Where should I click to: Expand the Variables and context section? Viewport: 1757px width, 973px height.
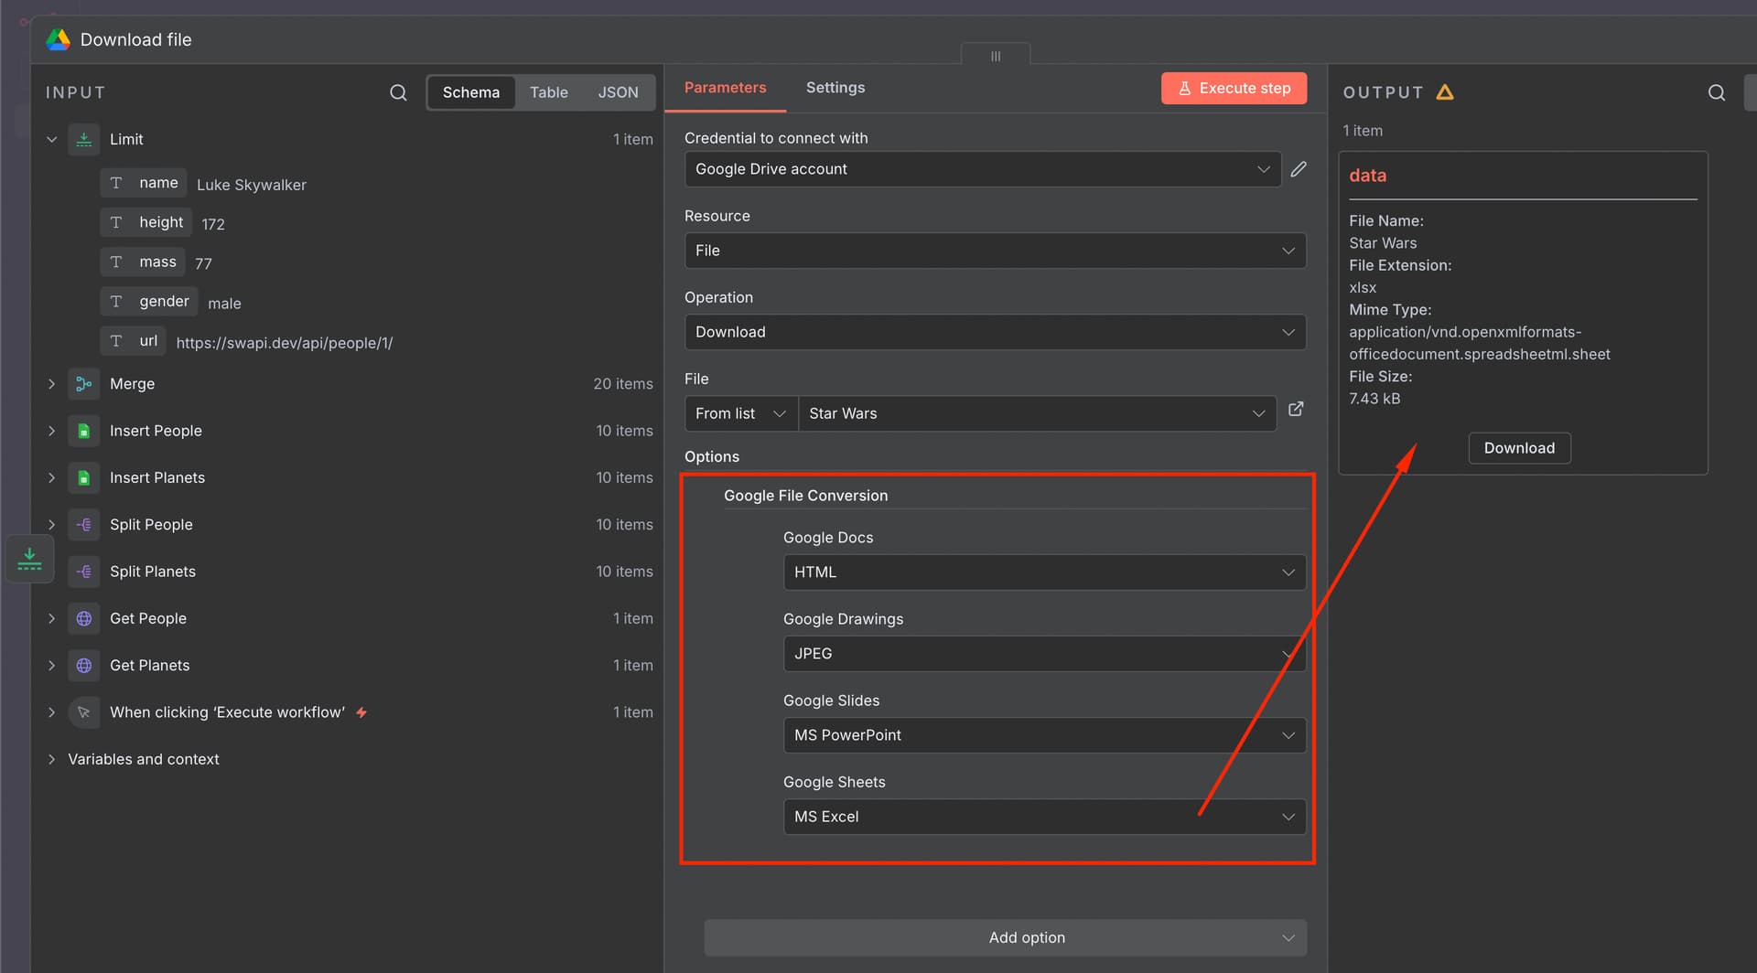[x=52, y=759]
